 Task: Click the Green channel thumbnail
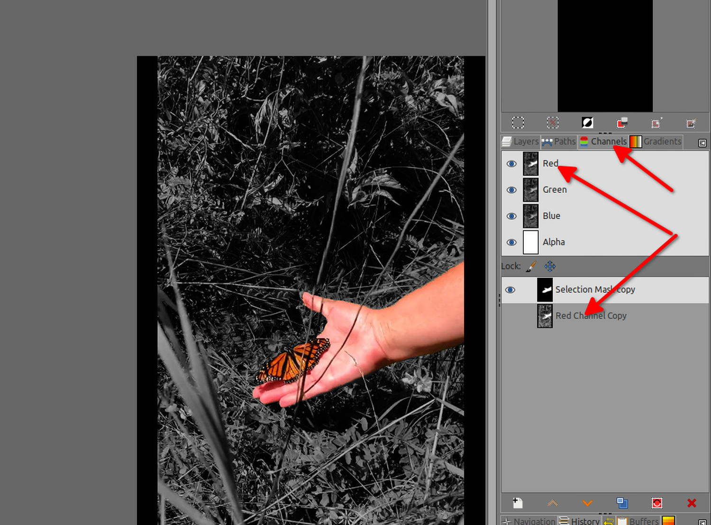click(530, 190)
